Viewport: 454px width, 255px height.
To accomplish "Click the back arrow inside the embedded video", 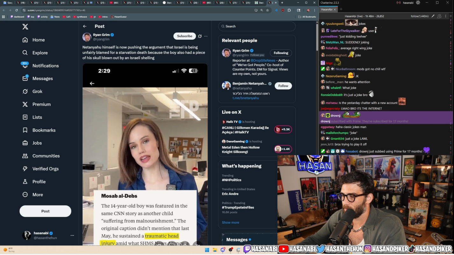I will (x=92, y=83).
